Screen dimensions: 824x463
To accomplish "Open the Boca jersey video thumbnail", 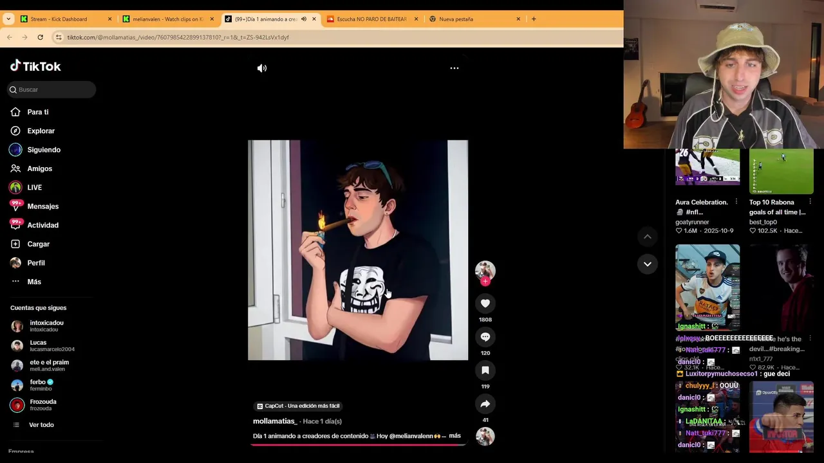I will (707, 287).
